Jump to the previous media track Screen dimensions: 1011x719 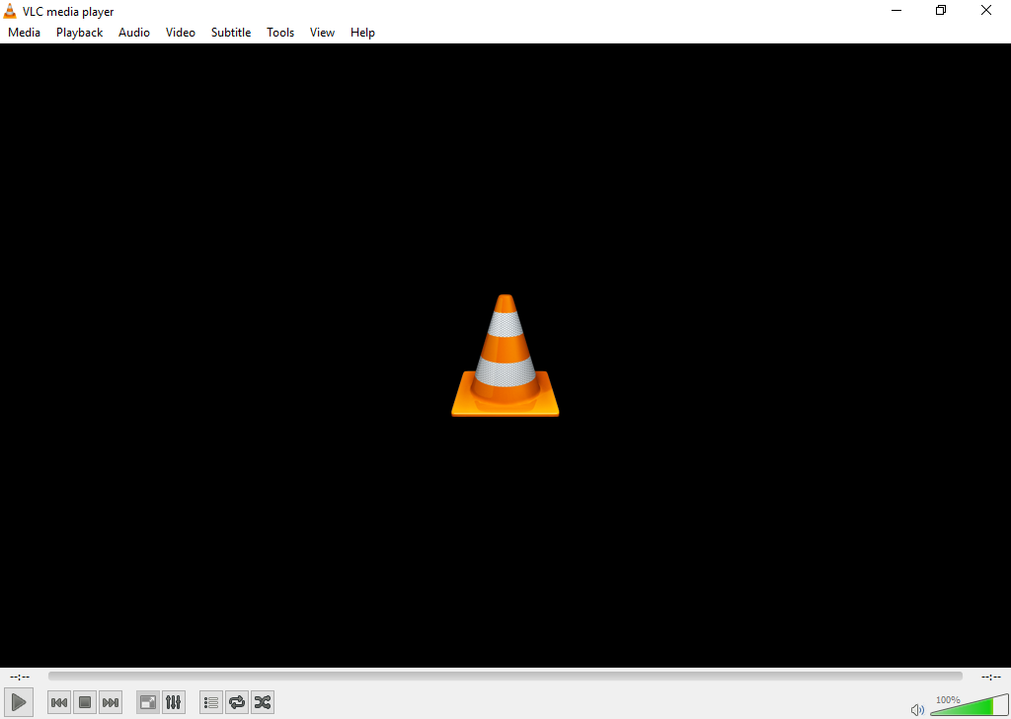59,702
